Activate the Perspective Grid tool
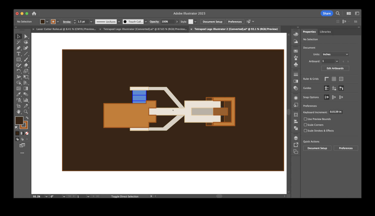 [x=26, y=83]
